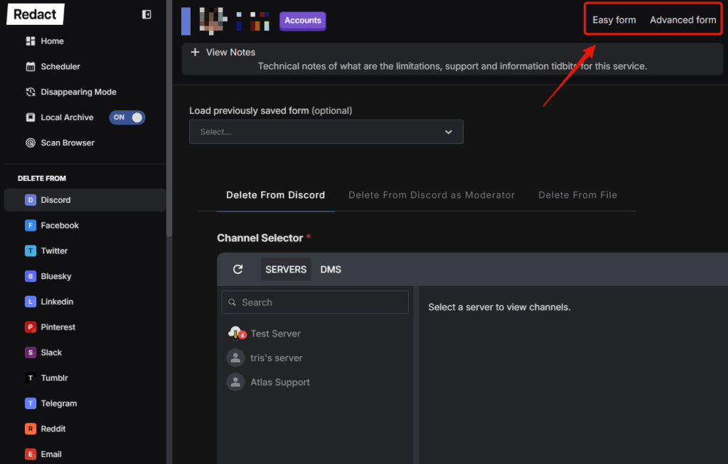
Task: Refresh the channel selector list
Action: [238, 270]
